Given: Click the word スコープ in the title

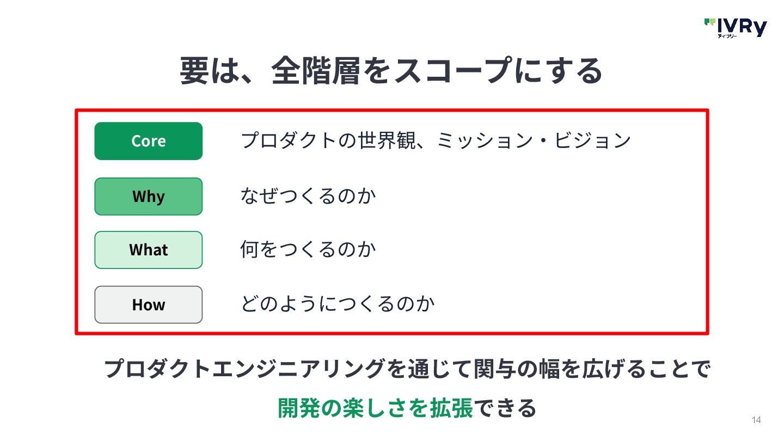Looking at the screenshot, I should (453, 71).
